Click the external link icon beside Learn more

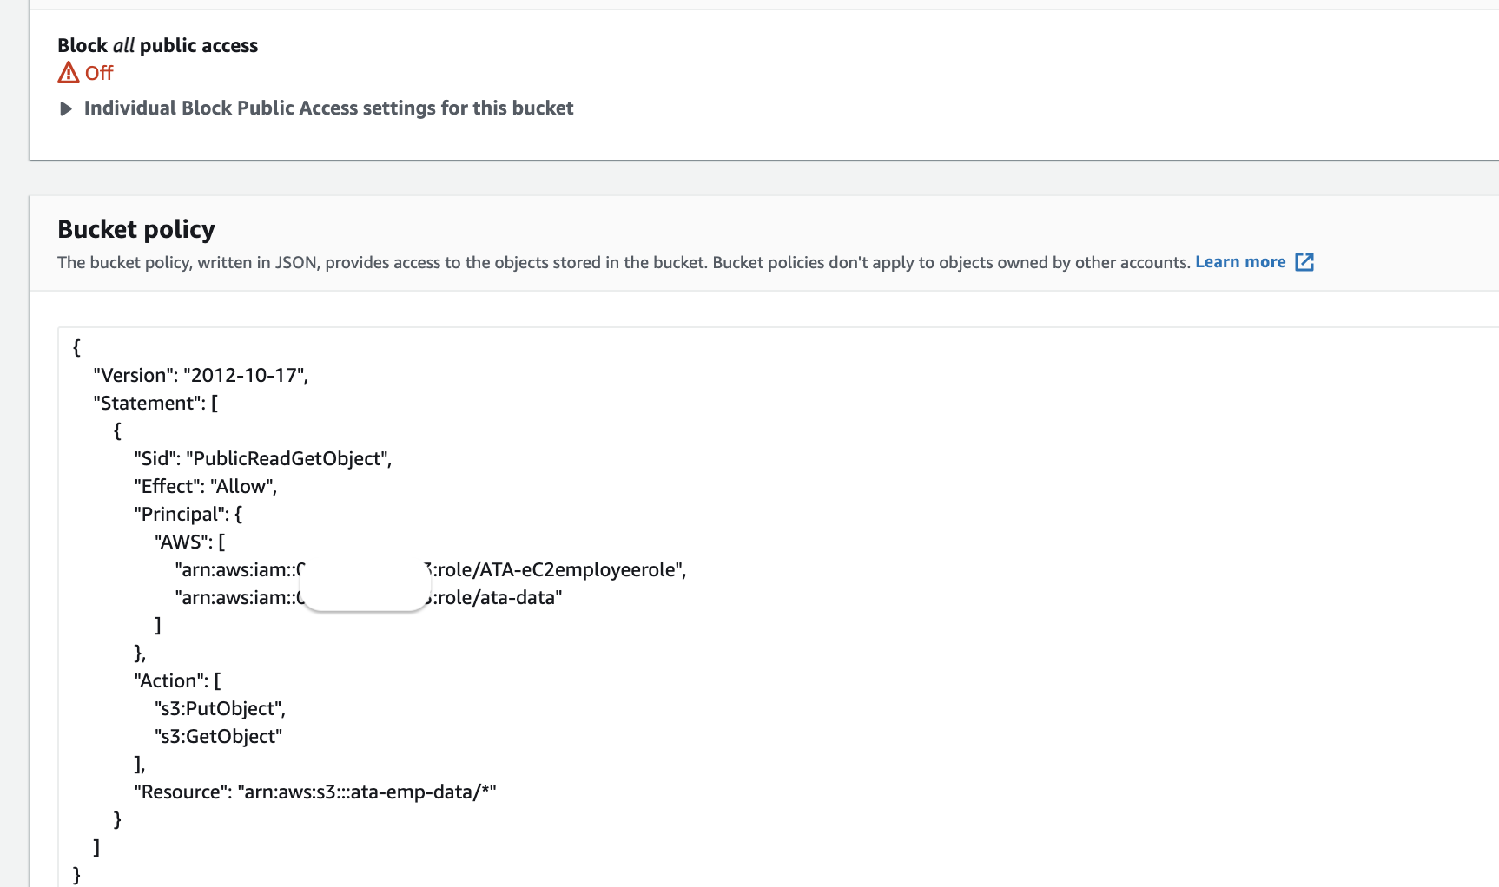[x=1304, y=262]
